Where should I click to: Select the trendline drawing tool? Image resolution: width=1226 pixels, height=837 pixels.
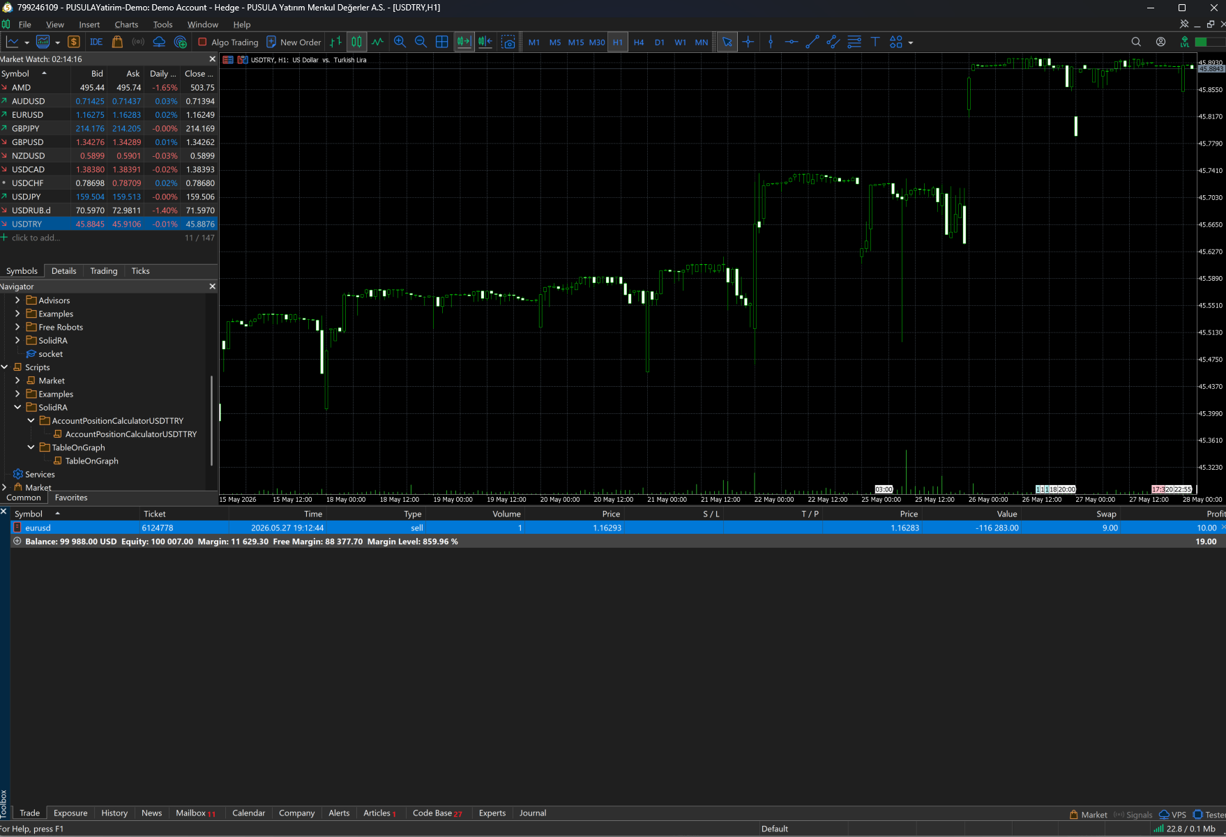[x=812, y=42]
